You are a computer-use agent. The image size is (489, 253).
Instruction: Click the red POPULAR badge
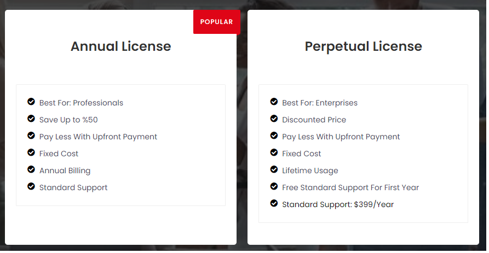(217, 22)
